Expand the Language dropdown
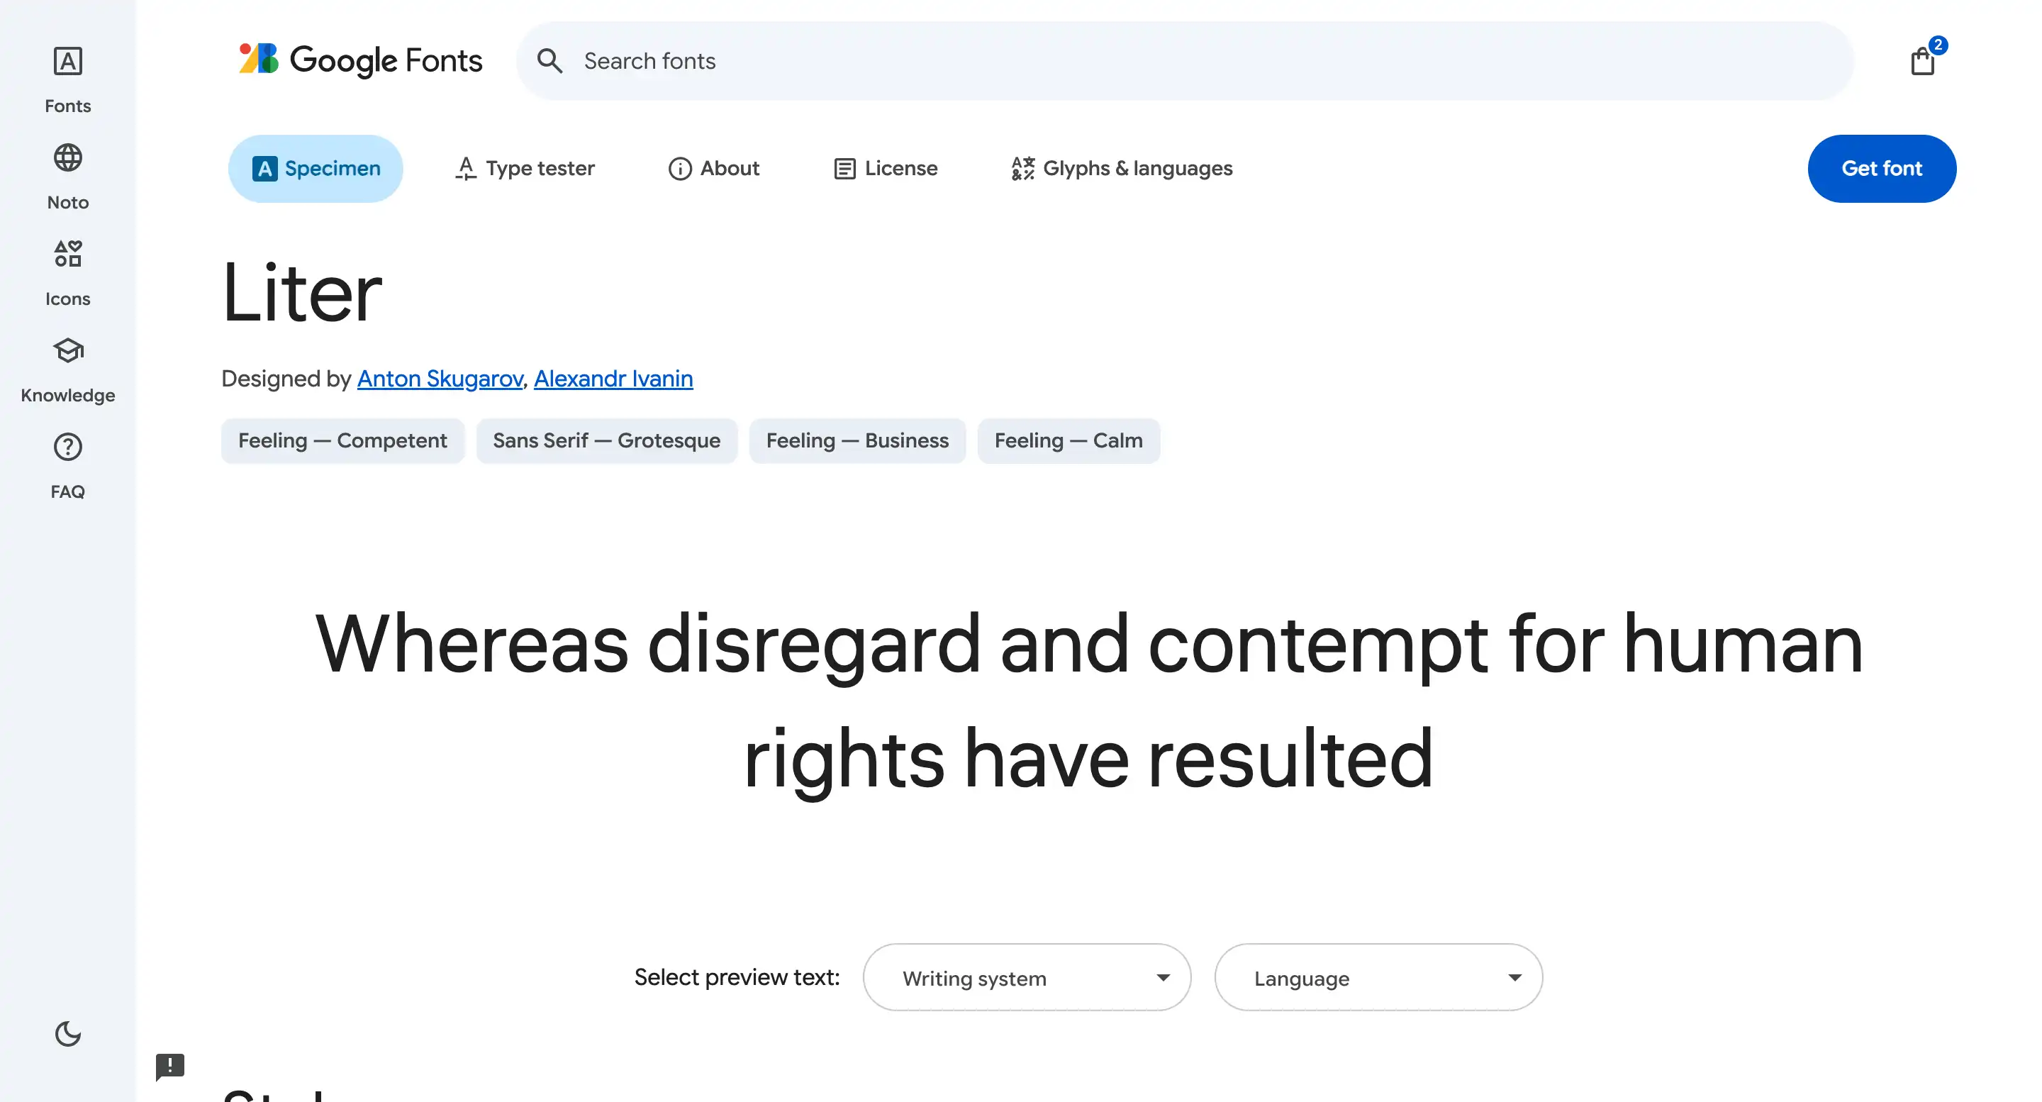2042x1102 pixels. pyautogui.click(x=1378, y=977)
